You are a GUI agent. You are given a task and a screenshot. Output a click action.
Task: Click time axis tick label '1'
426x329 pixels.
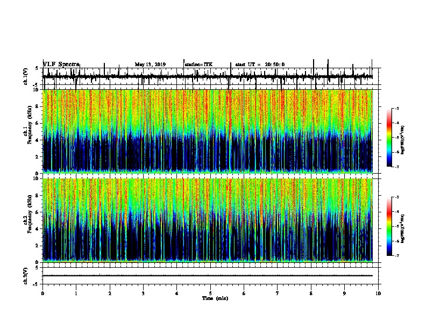[x=76, y=294]
